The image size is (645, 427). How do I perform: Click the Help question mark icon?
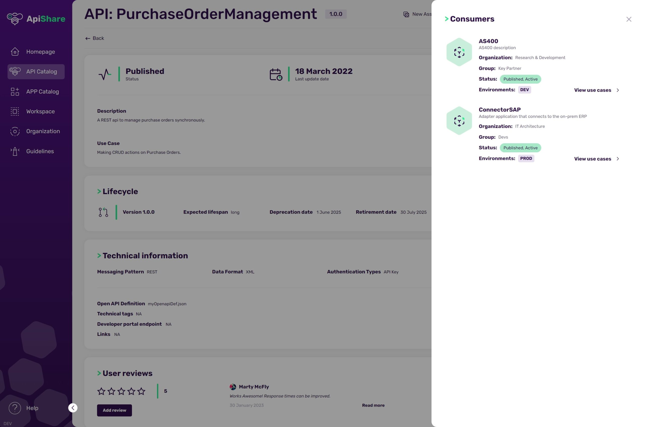coord(15,408)
